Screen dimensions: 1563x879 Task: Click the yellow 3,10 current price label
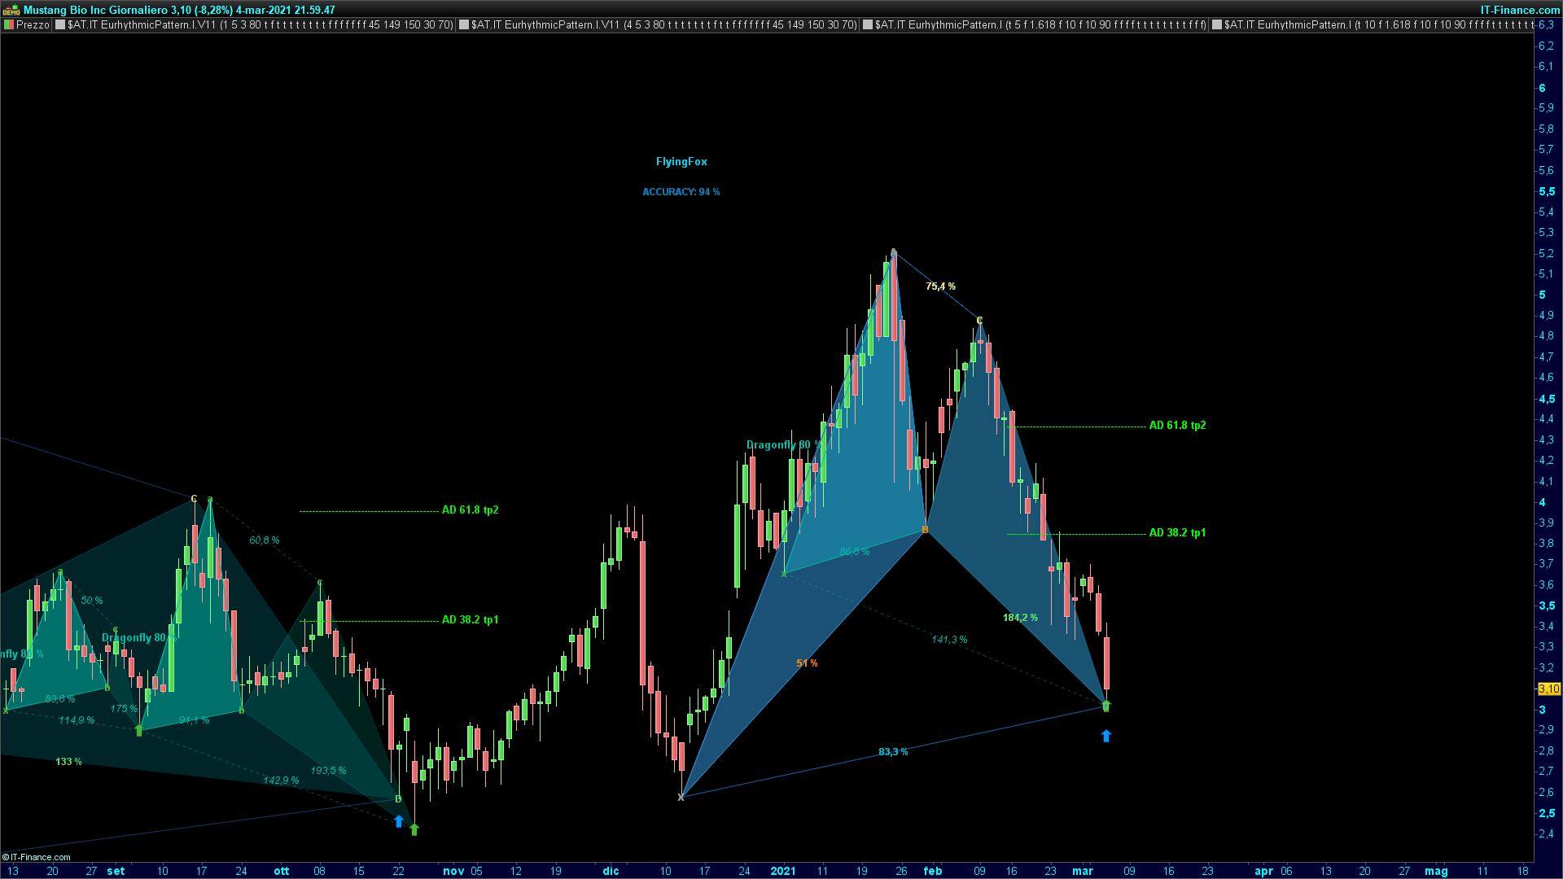pyautogui.click(x=1548, y=689)
